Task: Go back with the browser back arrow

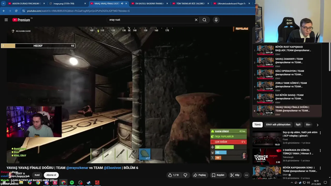Action: [x=4, y=11]
